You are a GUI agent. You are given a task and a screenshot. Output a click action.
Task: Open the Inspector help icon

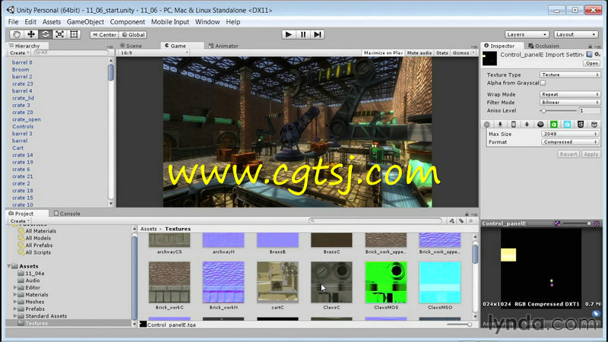(x=590, y=55)
